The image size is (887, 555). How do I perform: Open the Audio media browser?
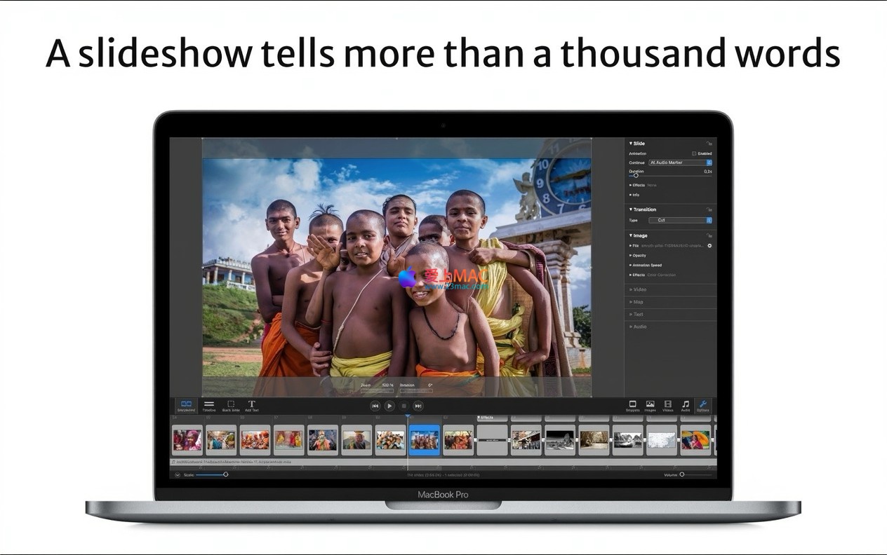click(x=686, y=406)
